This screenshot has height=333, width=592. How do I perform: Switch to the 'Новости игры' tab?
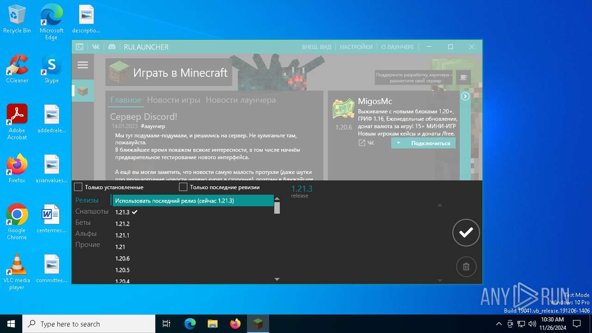[x=173, y=100]
